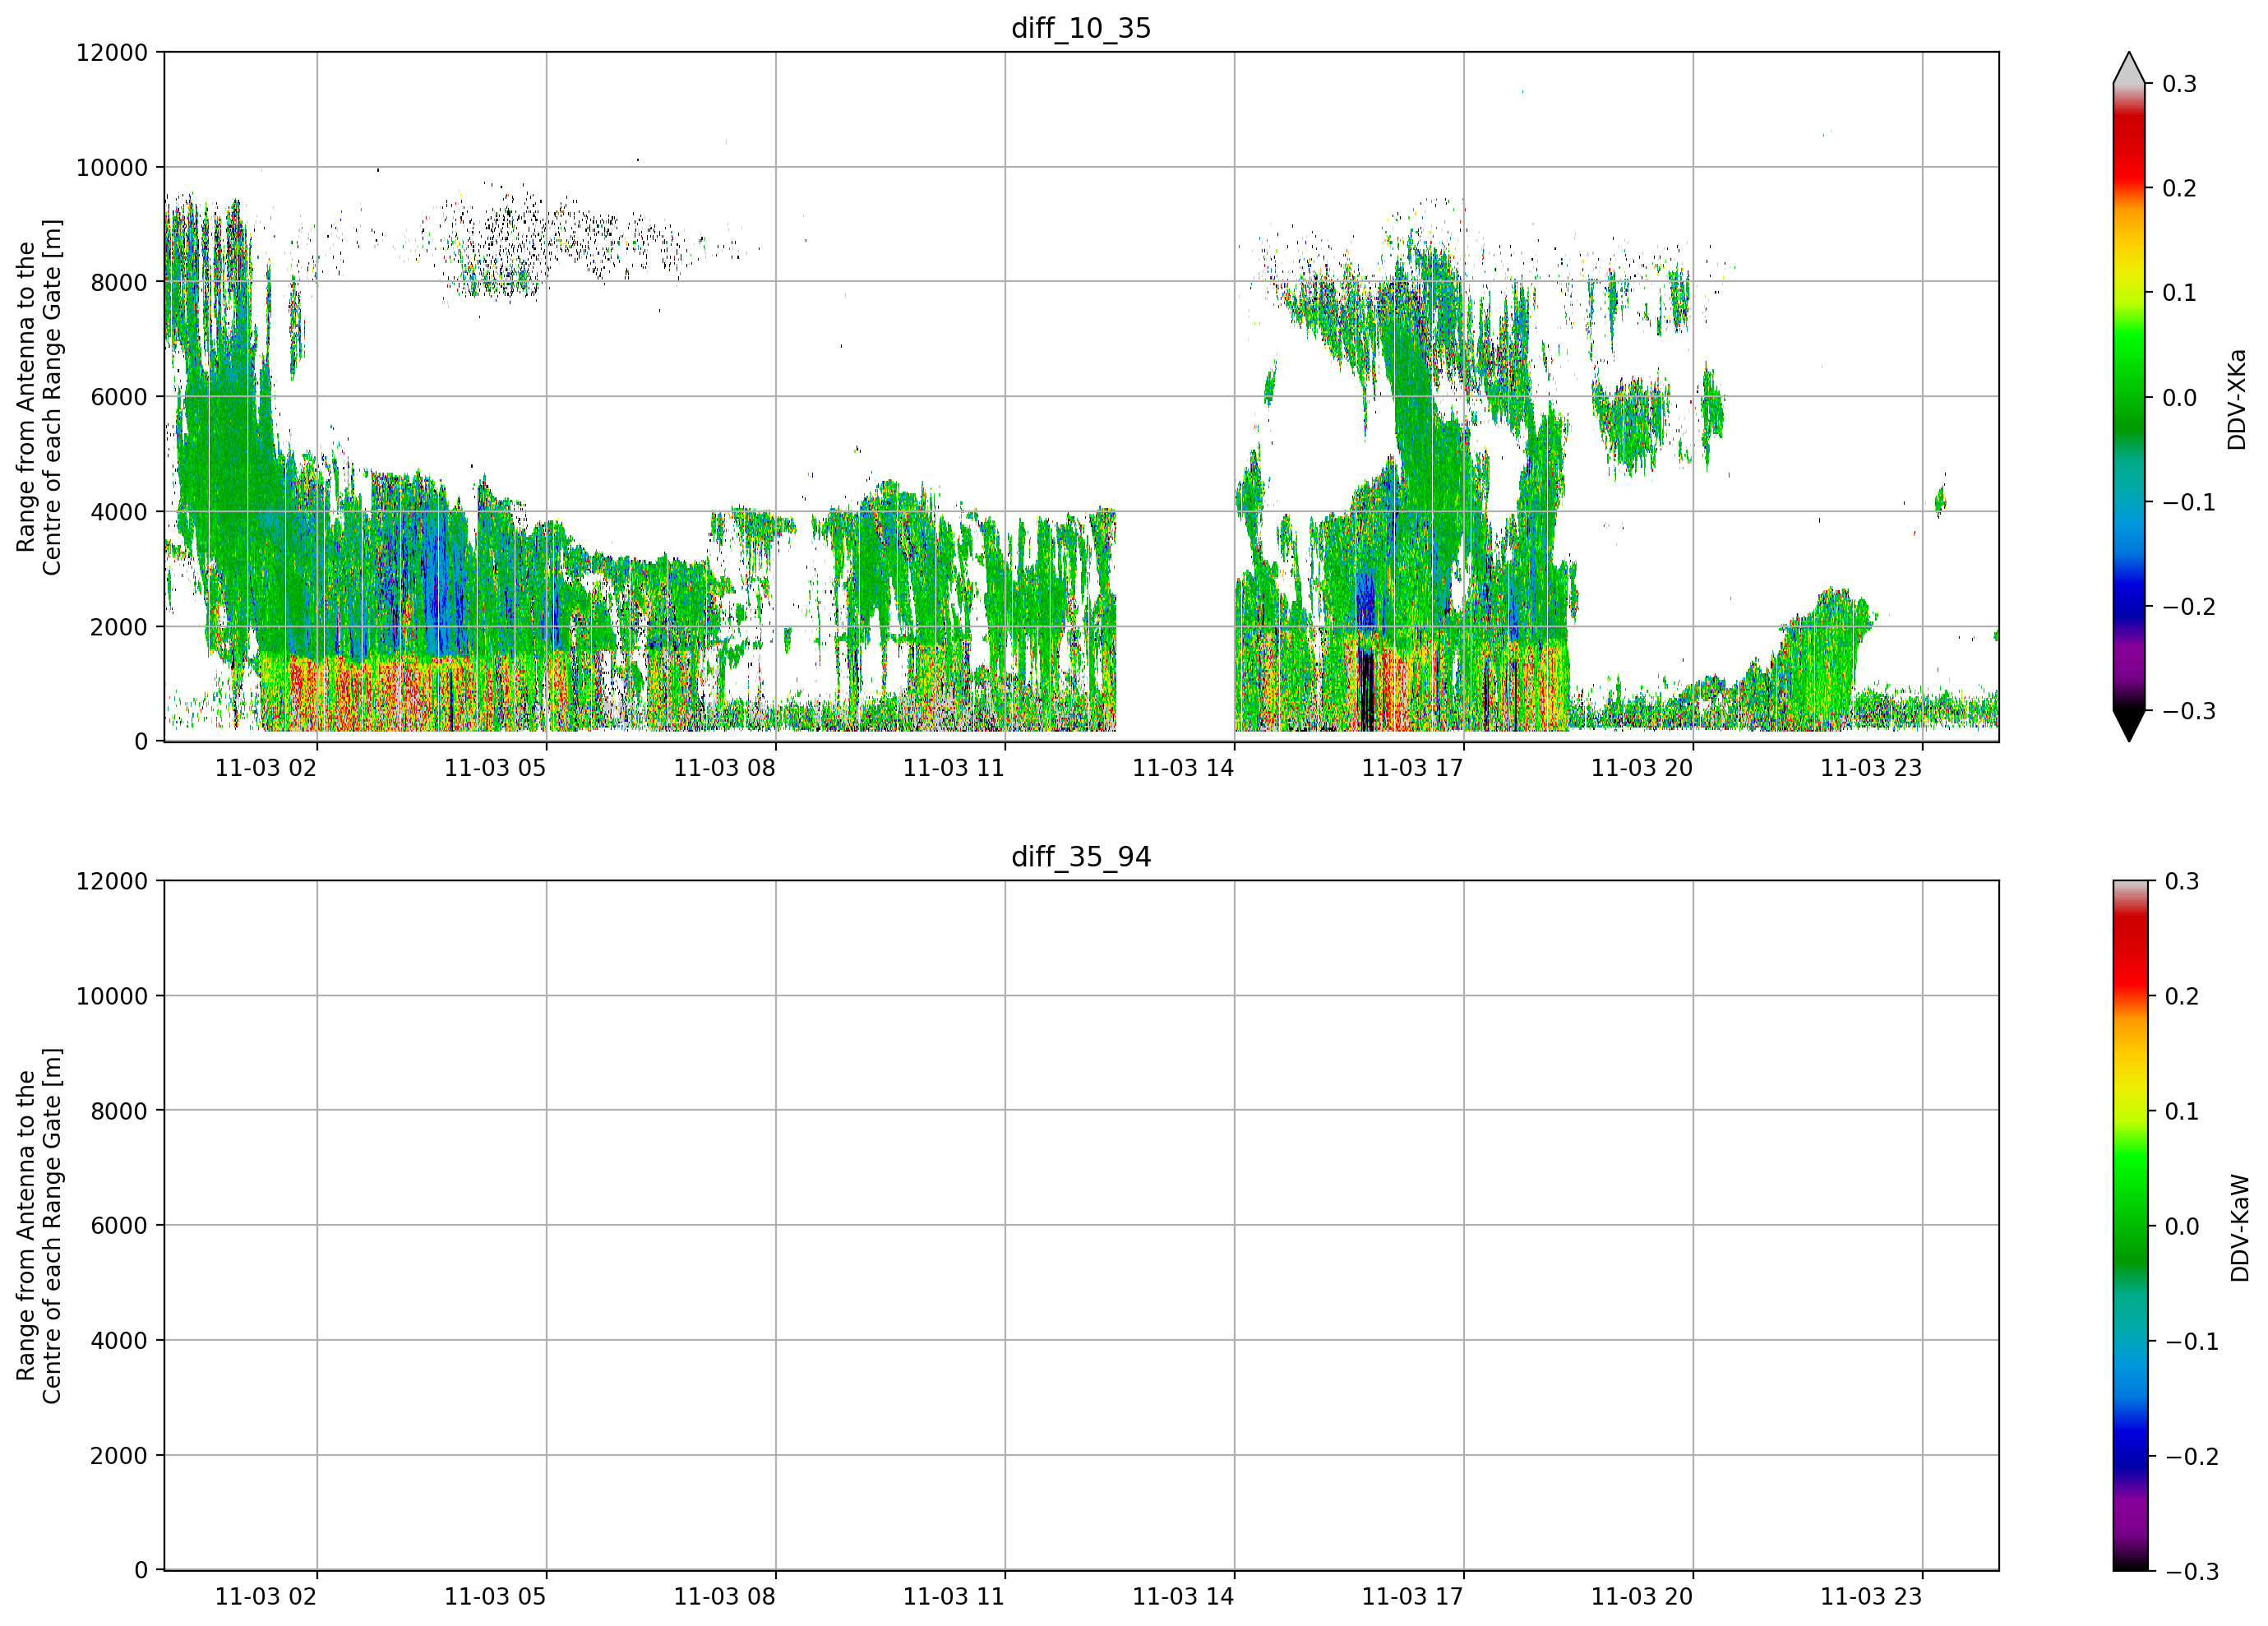Screen dimensions: 2268x1626
Task: Click the −0.3 tick on DDV-XKa colorbar
Action: click(2189, 711)
